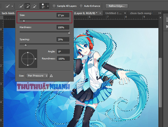
Task: Close the Layer 0, RGB/8 document tab
Action: 100,13
